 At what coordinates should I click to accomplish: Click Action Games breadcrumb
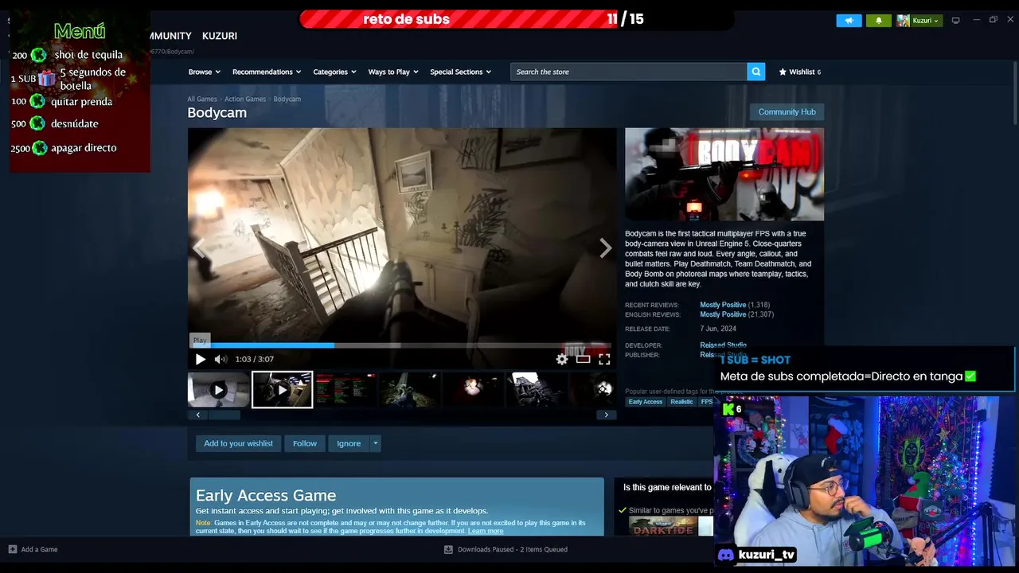click(245, 99)
